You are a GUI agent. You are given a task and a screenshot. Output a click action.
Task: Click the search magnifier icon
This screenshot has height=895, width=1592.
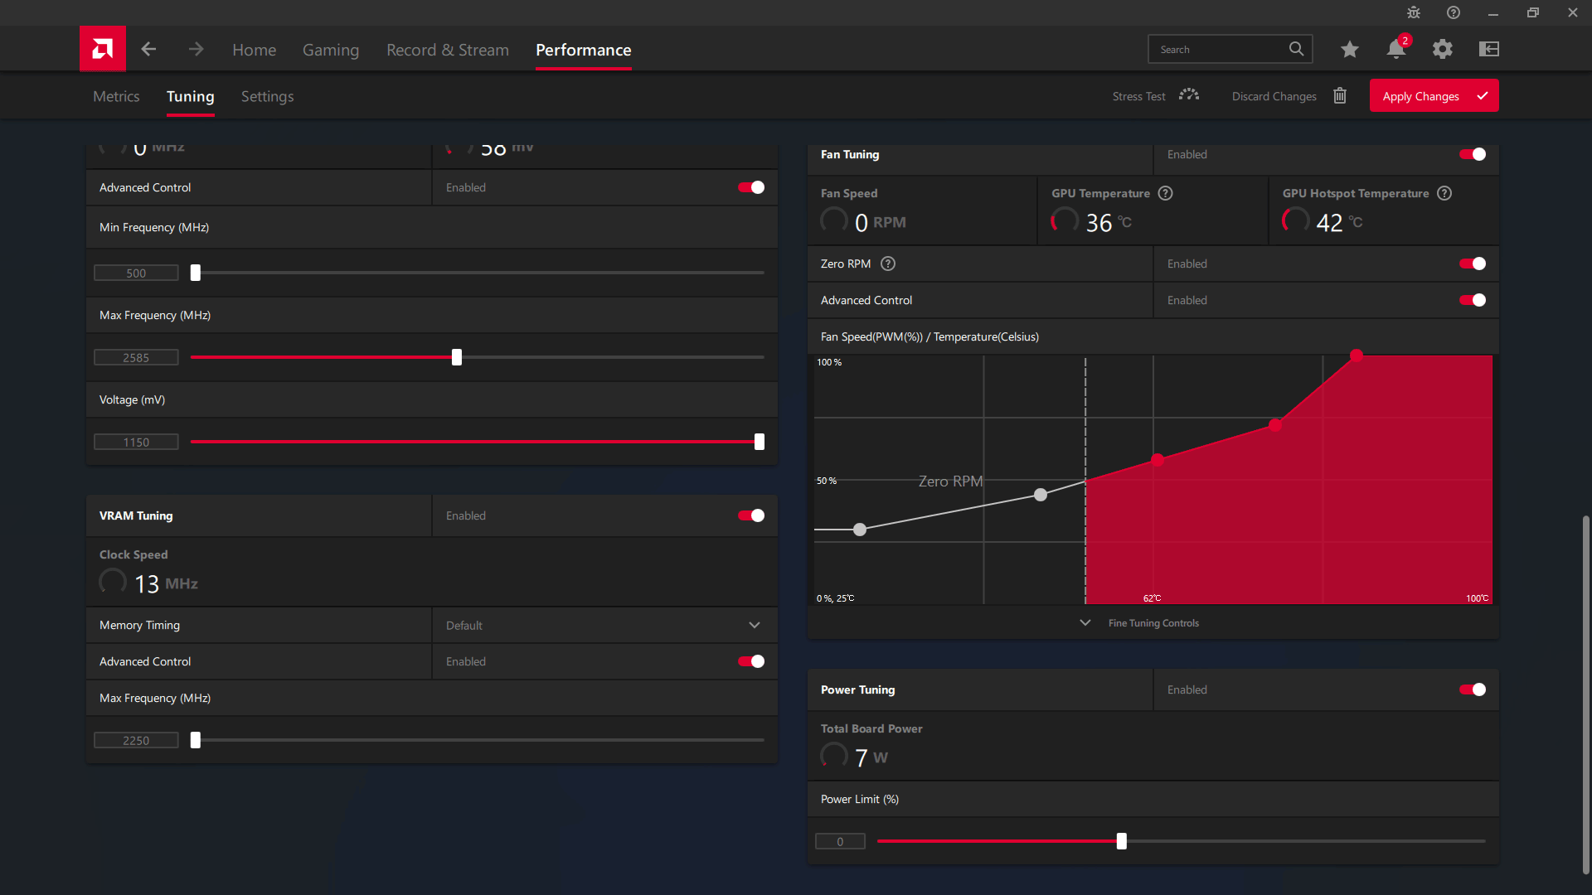[x=1296, y=48]
